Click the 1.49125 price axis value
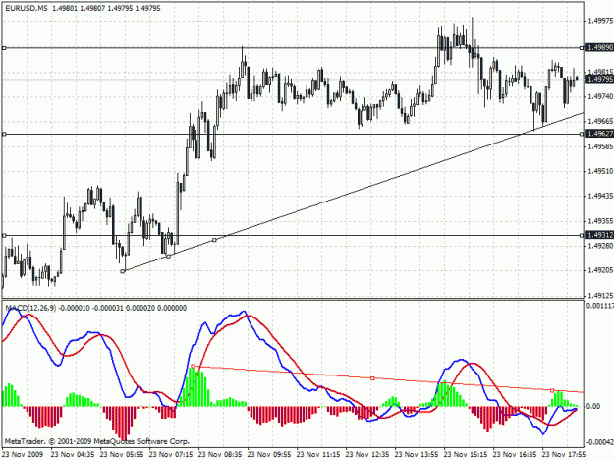Screen dimensions: 614x461 [600, 295]
